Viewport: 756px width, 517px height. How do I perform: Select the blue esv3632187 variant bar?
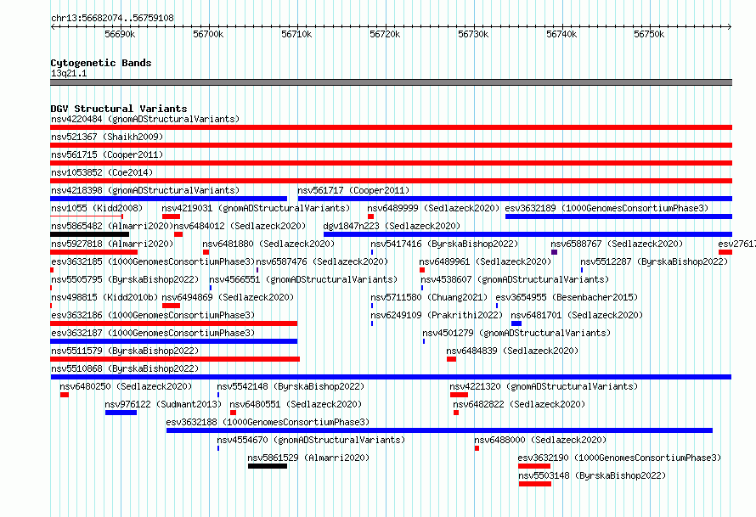(173, 341)
